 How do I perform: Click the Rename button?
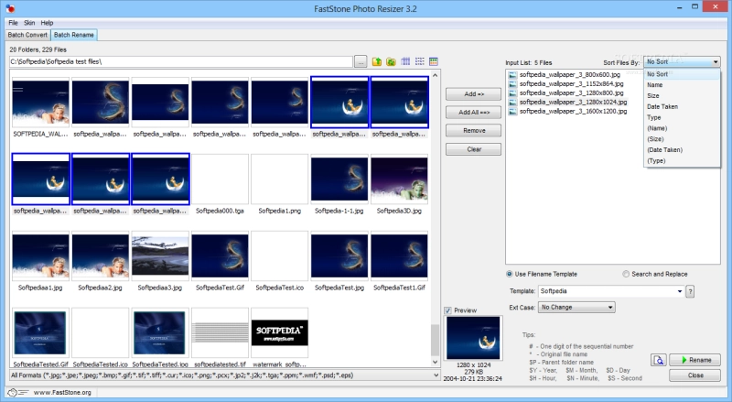(x=694, y=360)
